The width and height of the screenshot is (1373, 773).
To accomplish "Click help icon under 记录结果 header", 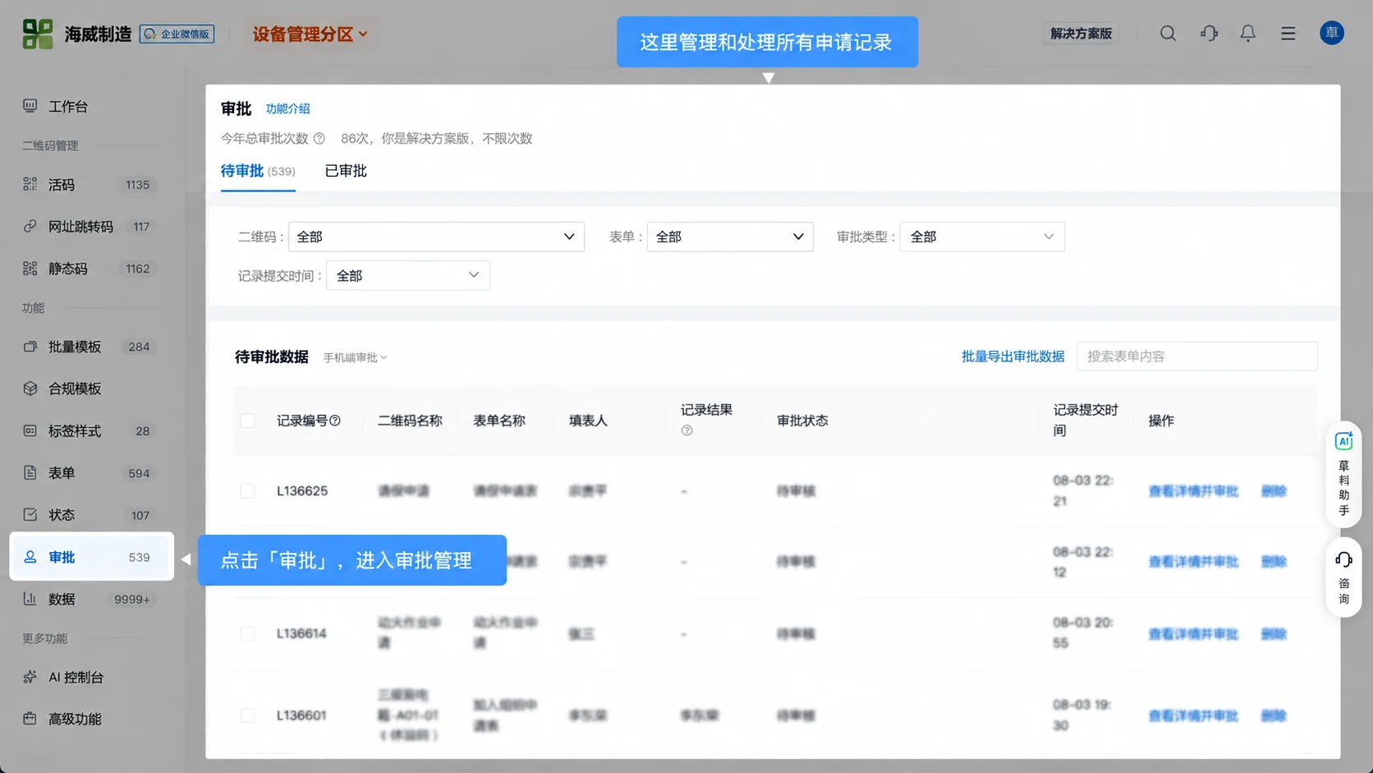I will click(687, 430).
